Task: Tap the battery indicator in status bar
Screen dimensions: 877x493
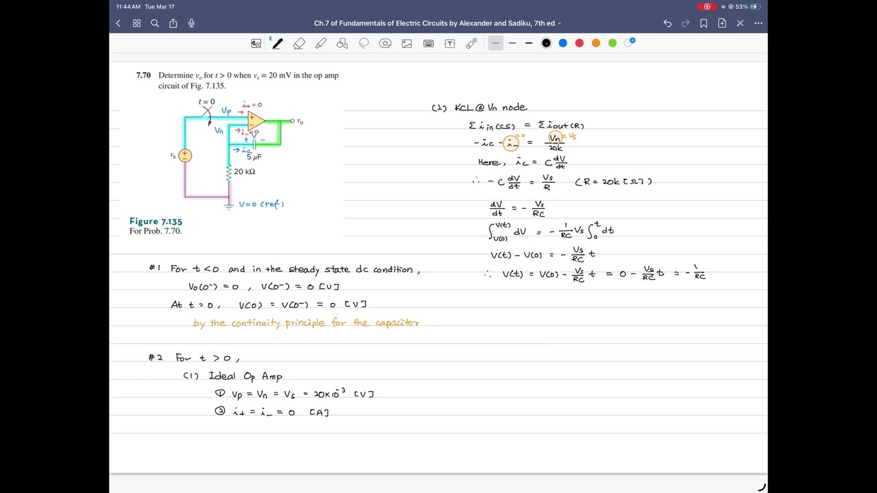Action: tap(754, 6)
